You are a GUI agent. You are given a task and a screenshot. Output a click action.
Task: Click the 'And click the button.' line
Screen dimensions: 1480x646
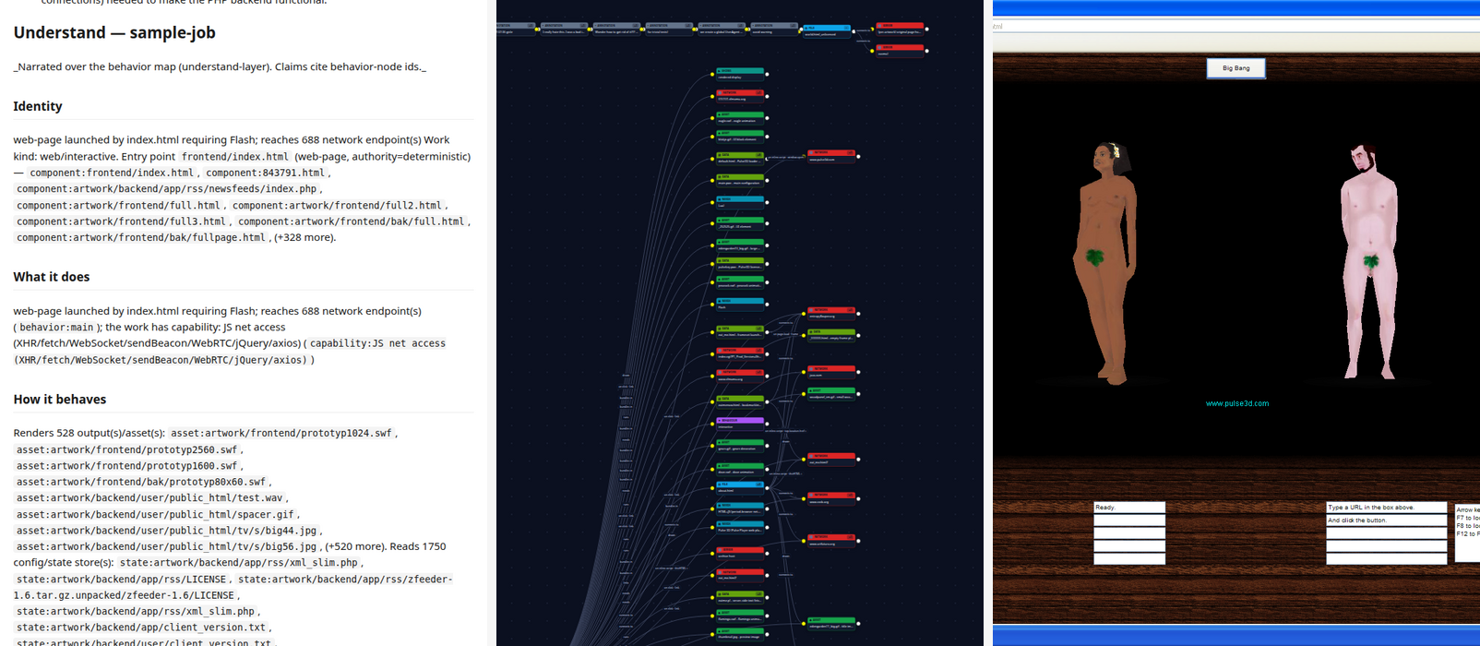(x=1387, y=520)
